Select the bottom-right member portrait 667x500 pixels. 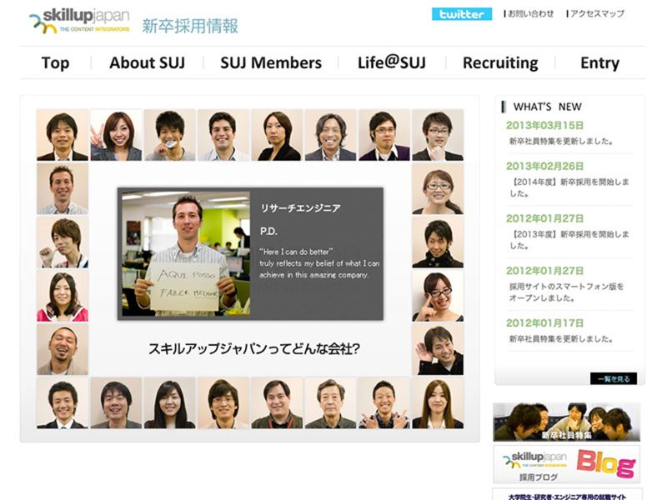coord(437,403)
